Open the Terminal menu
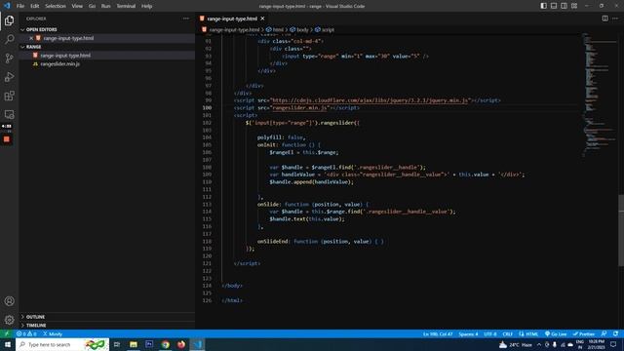Viewport: 624px width, 351px height. click(x=126, y=6)
